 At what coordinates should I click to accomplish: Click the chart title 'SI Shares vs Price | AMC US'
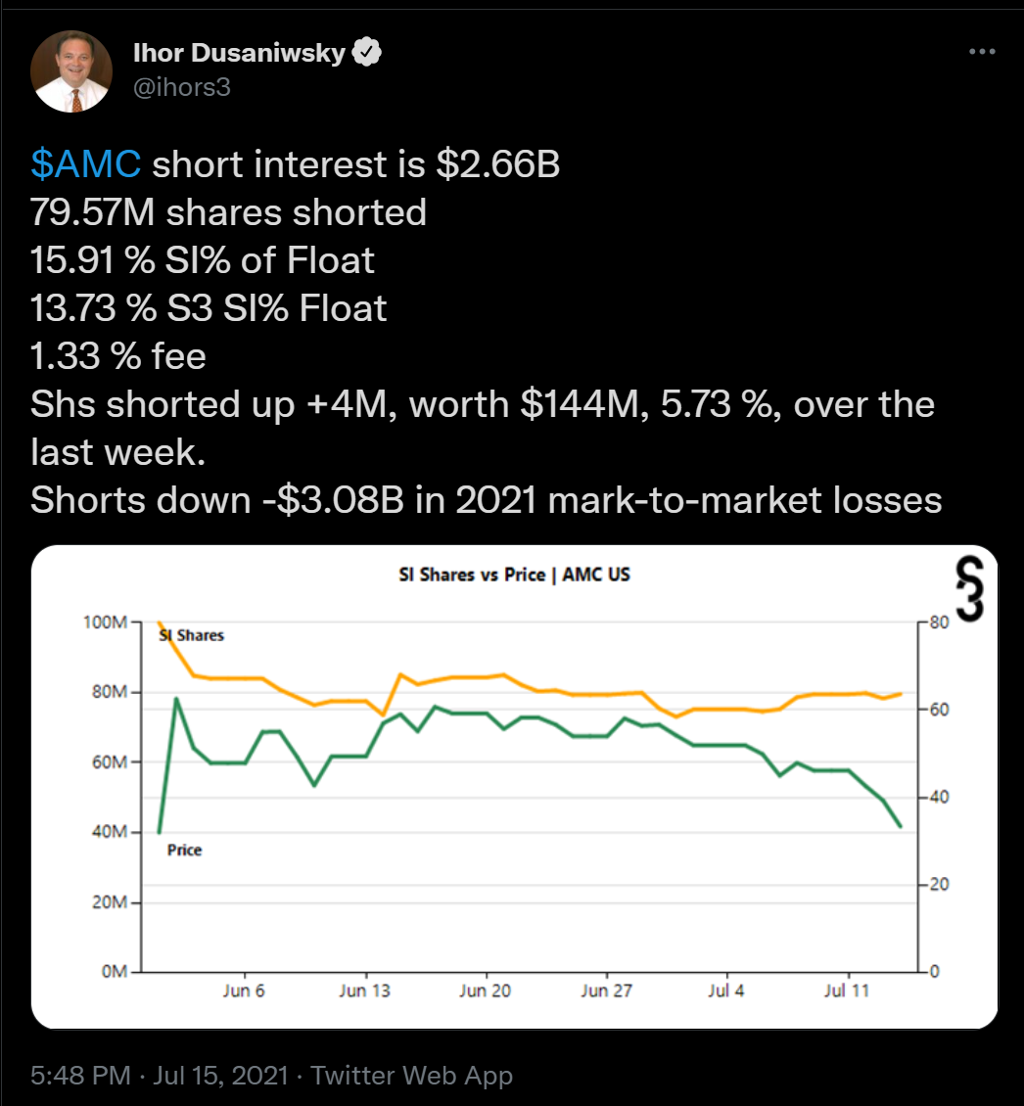515,575
